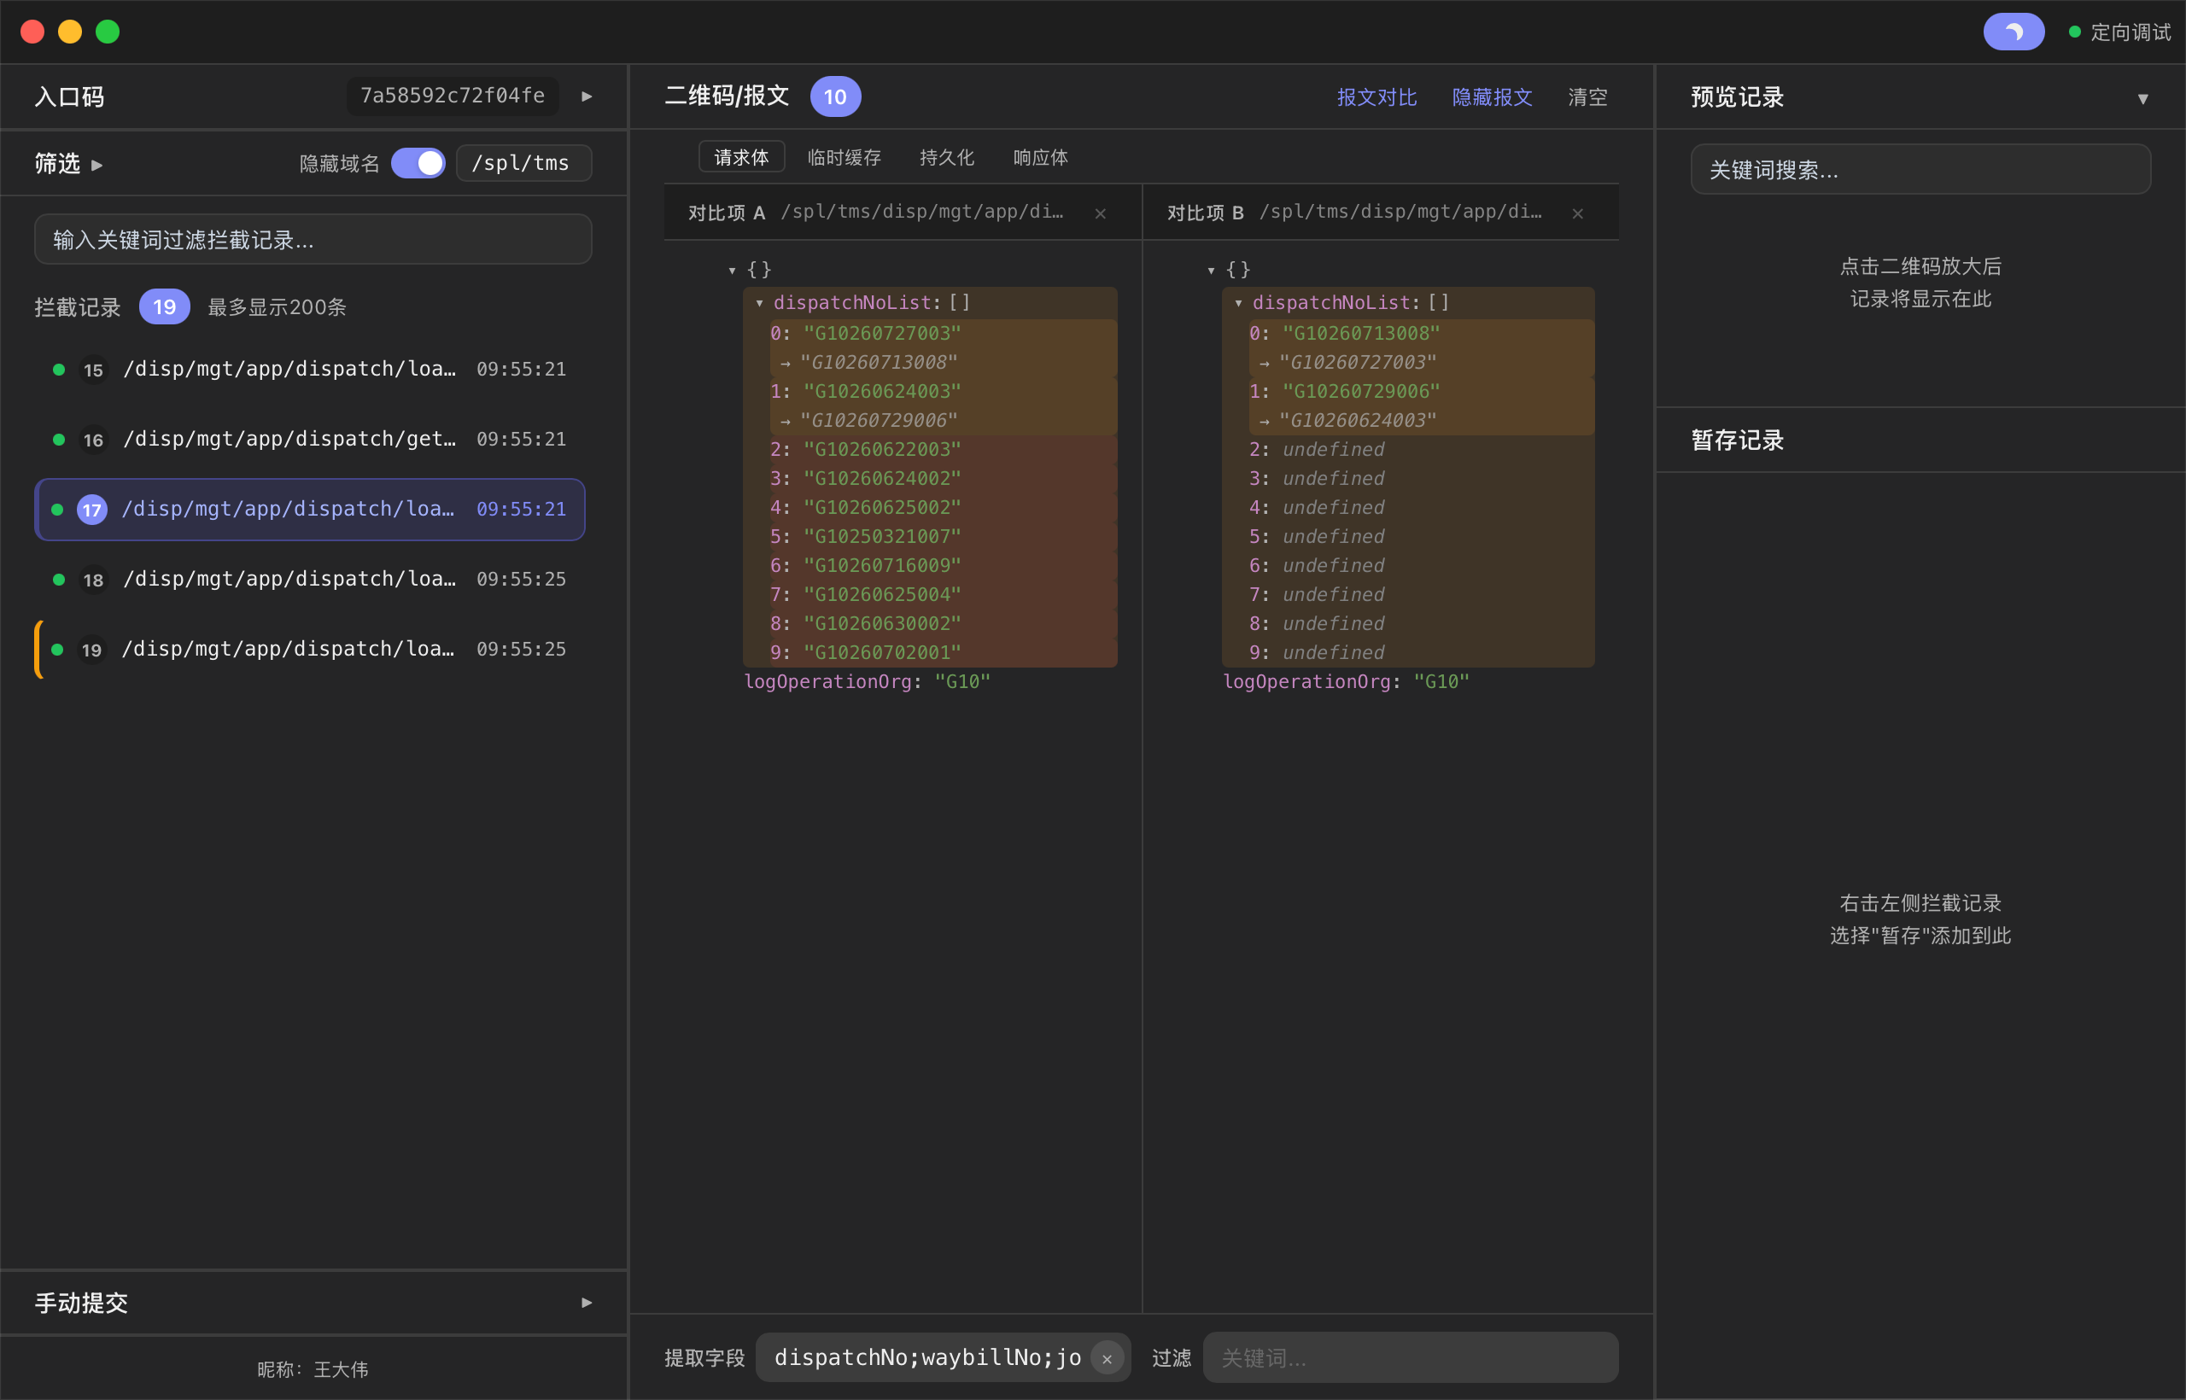Click the red close window button
This screenshot has height=1400, width=2186.
click(x=32, y=32)
